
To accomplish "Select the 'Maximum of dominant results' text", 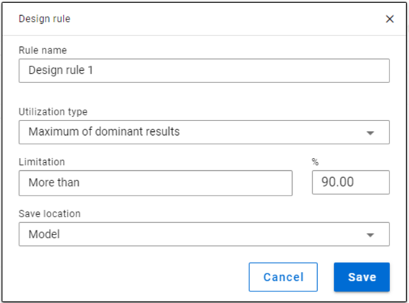I will coord(104,131).
